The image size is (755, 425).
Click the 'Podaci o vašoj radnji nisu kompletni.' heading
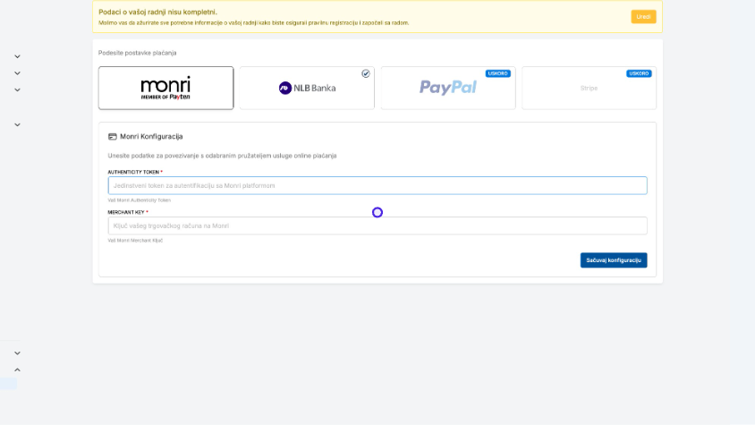point(158,12)
